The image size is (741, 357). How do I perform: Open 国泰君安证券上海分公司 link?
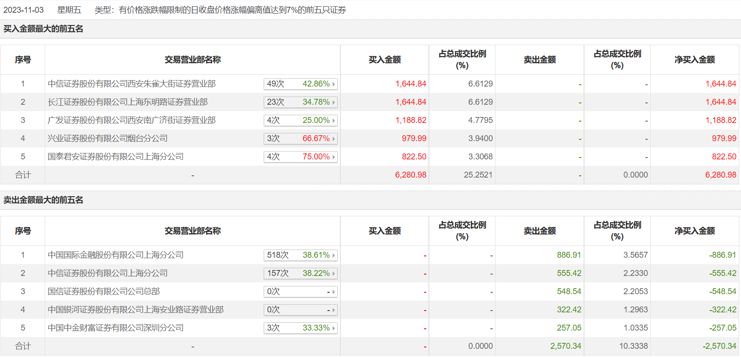coord(115,157)
